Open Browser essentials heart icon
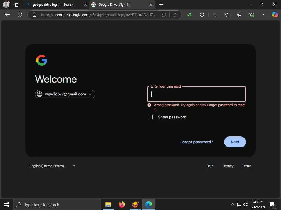The image size is (281, 210). click(251, 15)
